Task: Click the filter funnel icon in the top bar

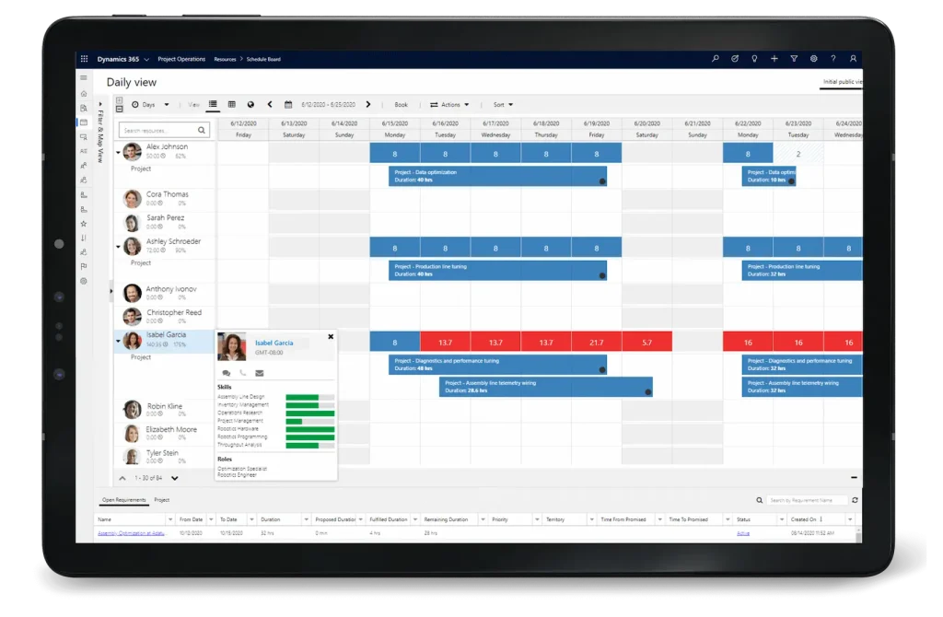Action: point(794,58)
